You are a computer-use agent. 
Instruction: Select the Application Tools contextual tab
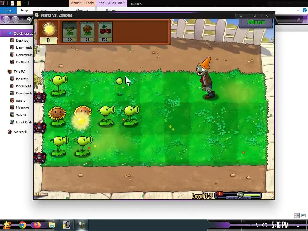(x=112, y=3)
